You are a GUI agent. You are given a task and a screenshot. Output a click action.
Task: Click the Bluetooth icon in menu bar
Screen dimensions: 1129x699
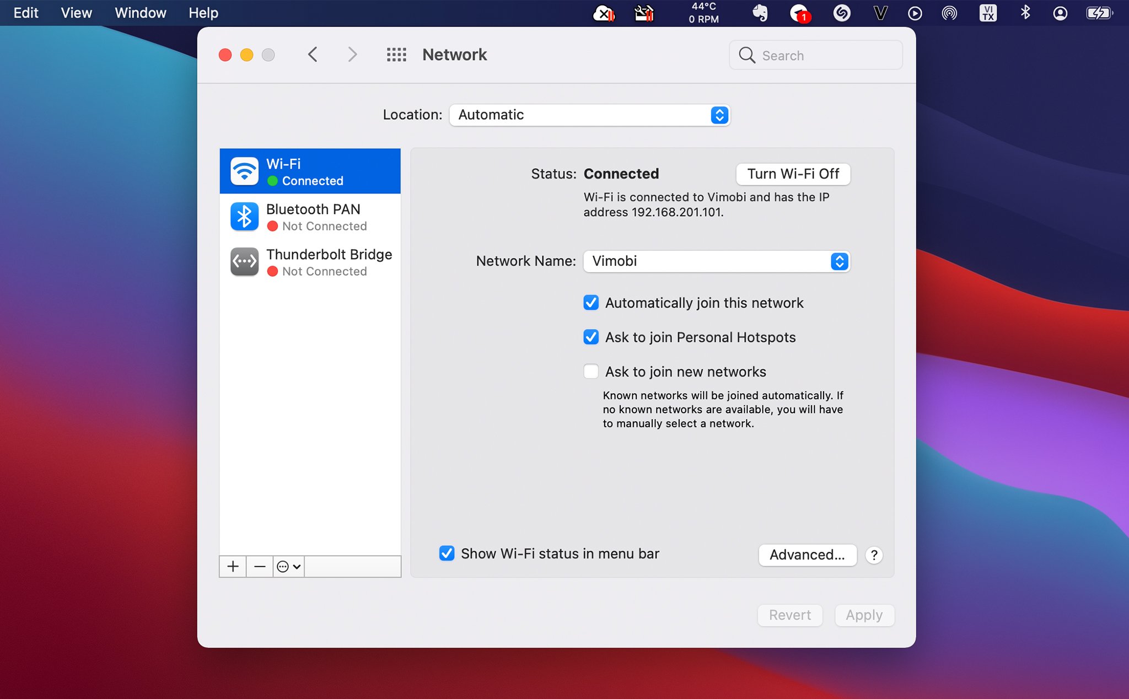coord(1025,13)
